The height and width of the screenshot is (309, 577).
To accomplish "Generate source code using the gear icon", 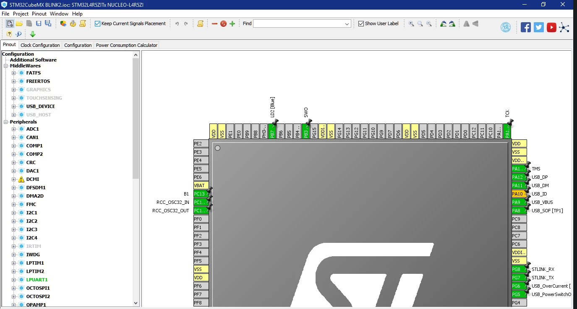I will coord(73,23).
